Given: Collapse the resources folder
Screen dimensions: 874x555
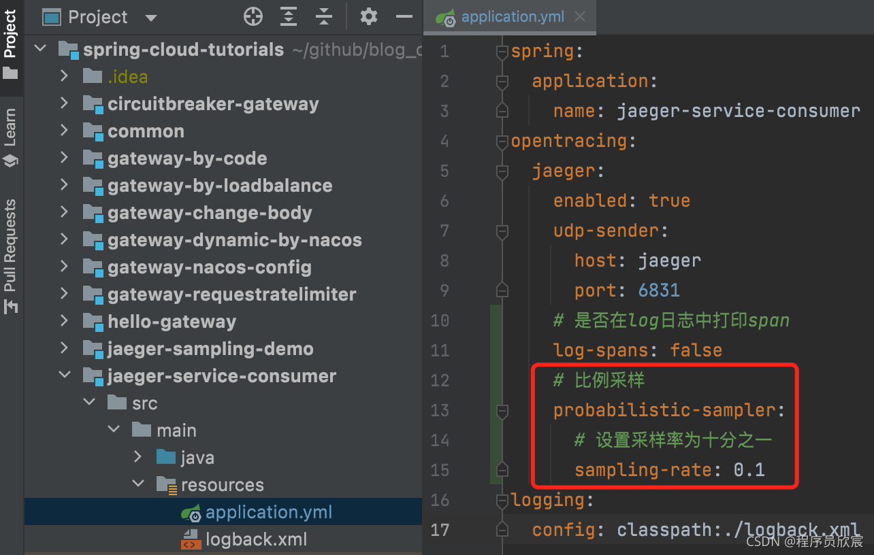Looking at the screenshot, I should click(x=138, y=484).
